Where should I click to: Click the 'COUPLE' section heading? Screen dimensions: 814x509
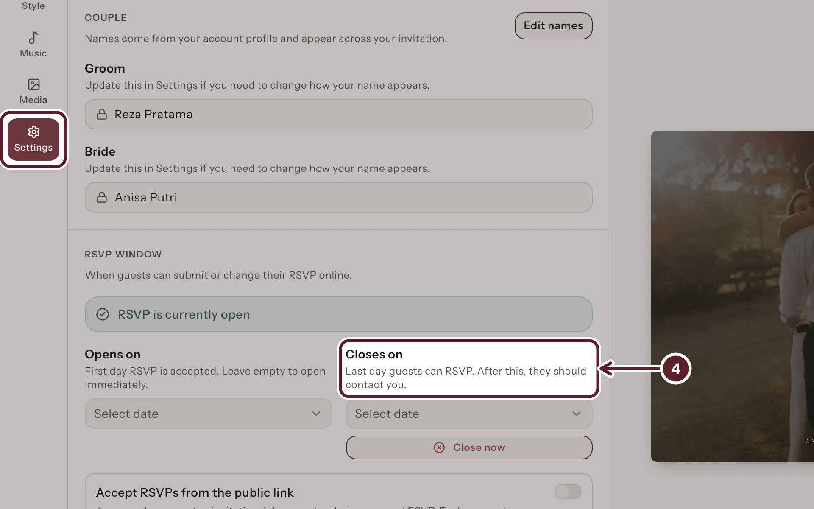click(106, 17)
